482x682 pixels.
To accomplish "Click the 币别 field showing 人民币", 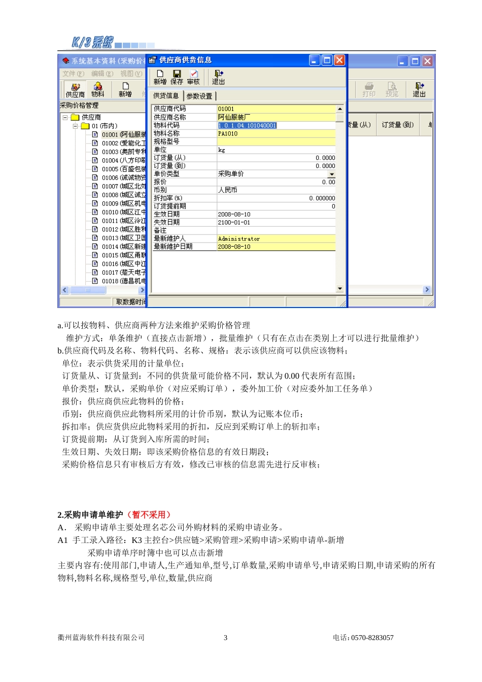I will (x=276, y=190).
